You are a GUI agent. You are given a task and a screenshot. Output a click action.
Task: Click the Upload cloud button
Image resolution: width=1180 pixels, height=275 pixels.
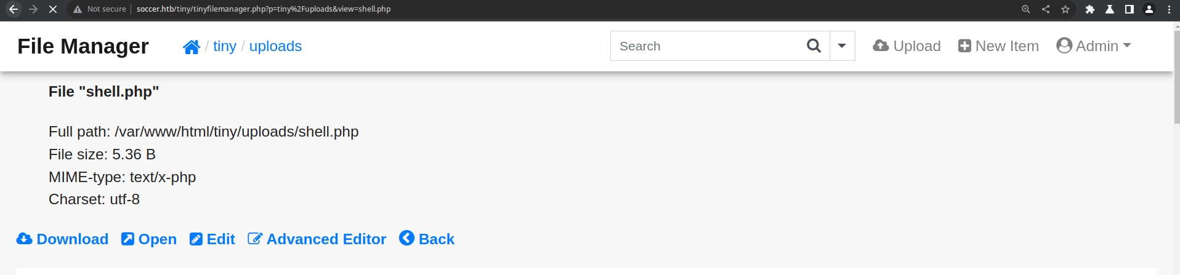907,46
